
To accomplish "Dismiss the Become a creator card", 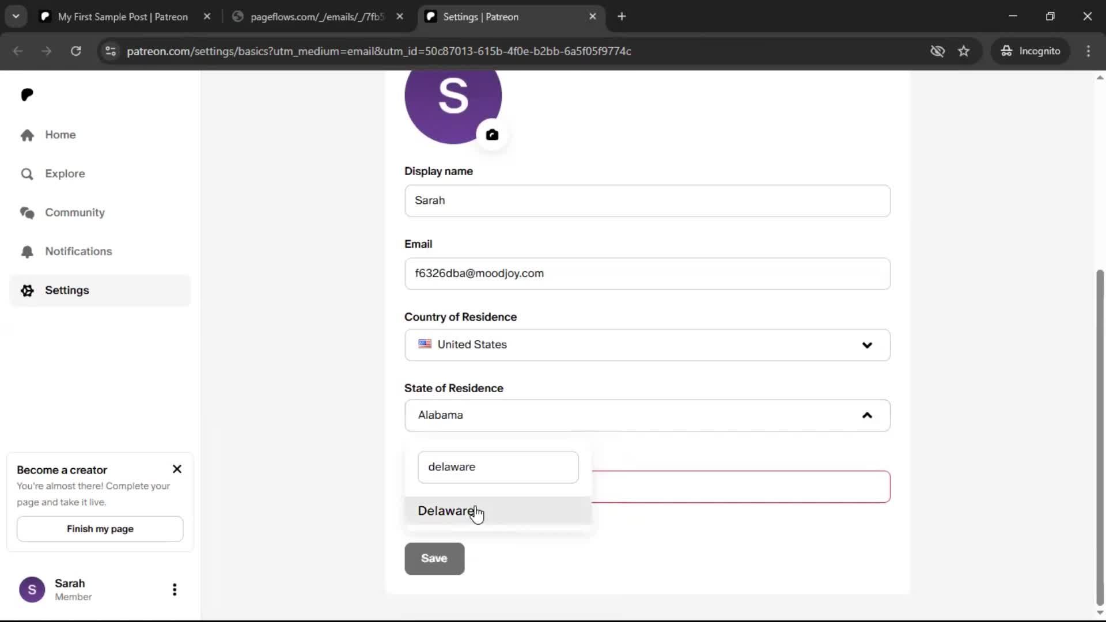I will pos(177,469).
